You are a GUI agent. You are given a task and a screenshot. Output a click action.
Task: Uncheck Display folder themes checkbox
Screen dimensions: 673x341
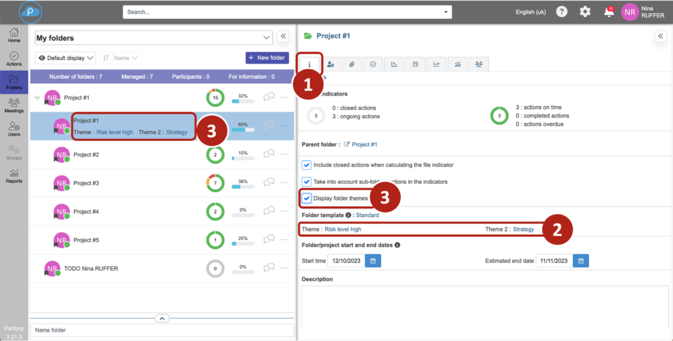click(x=306, y=198)
